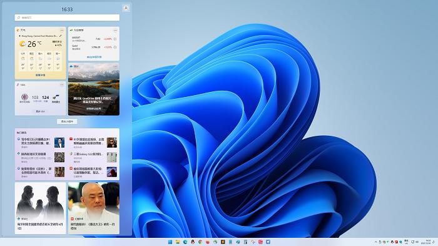Edit the Hong Kong weather location pencil
This screenshot has height=246, width=438.
(61, 36)
